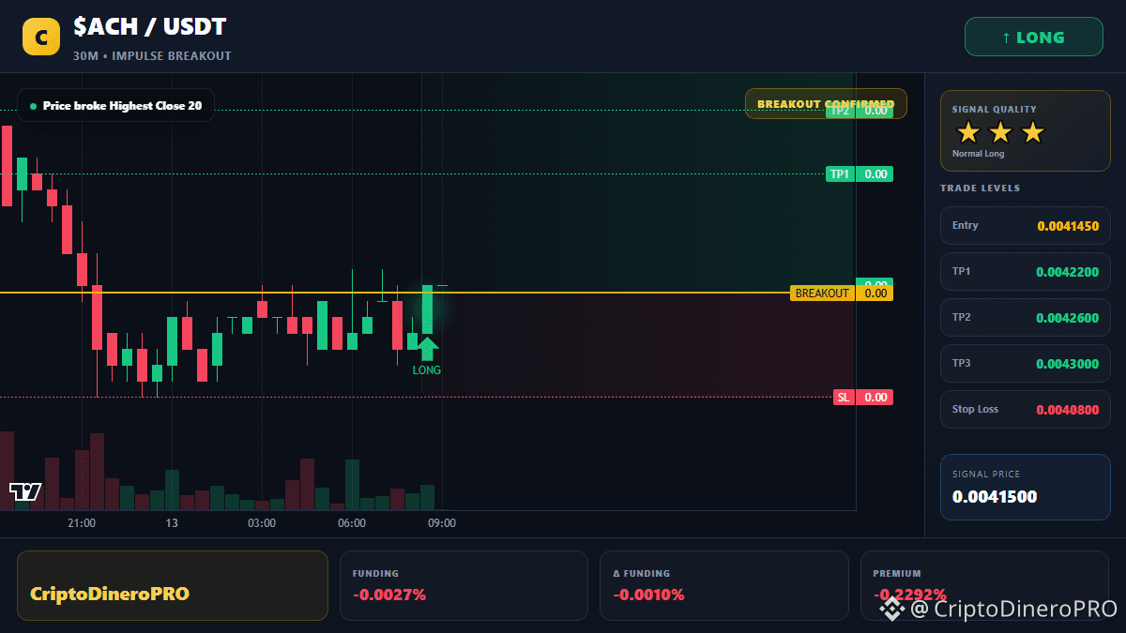The height and width of the screenshot is (633, 1126).
Task: Click the Normal Long quality label
Action: click(x=978, y=154)
